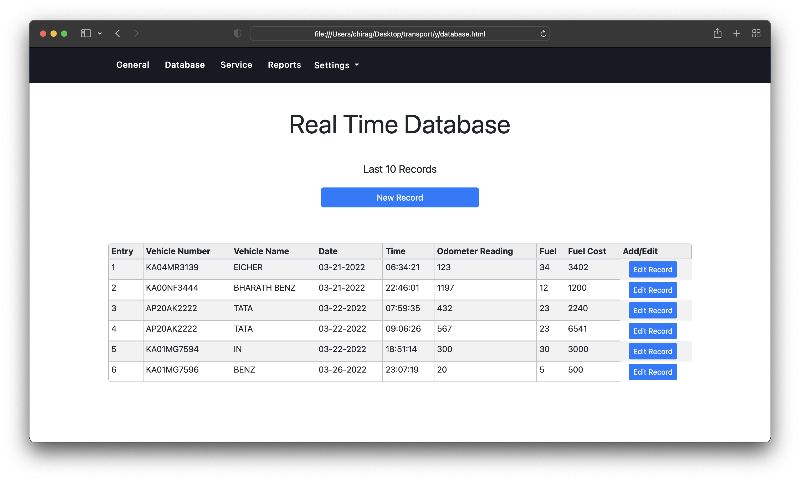Image resolution: width=800 pixels, height=481 pixels.
Task: Edit the BHARATH BENZ record
Action: point(652,290)
